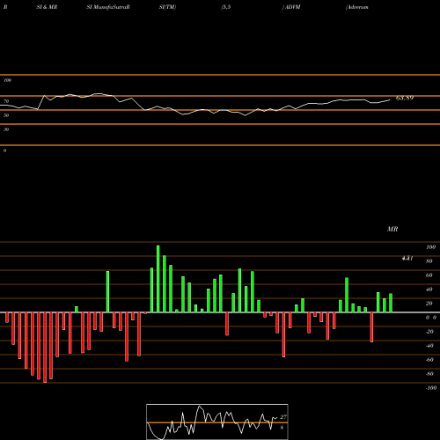
Task: Click the RSI axis label 70
Action: (6, 101)
